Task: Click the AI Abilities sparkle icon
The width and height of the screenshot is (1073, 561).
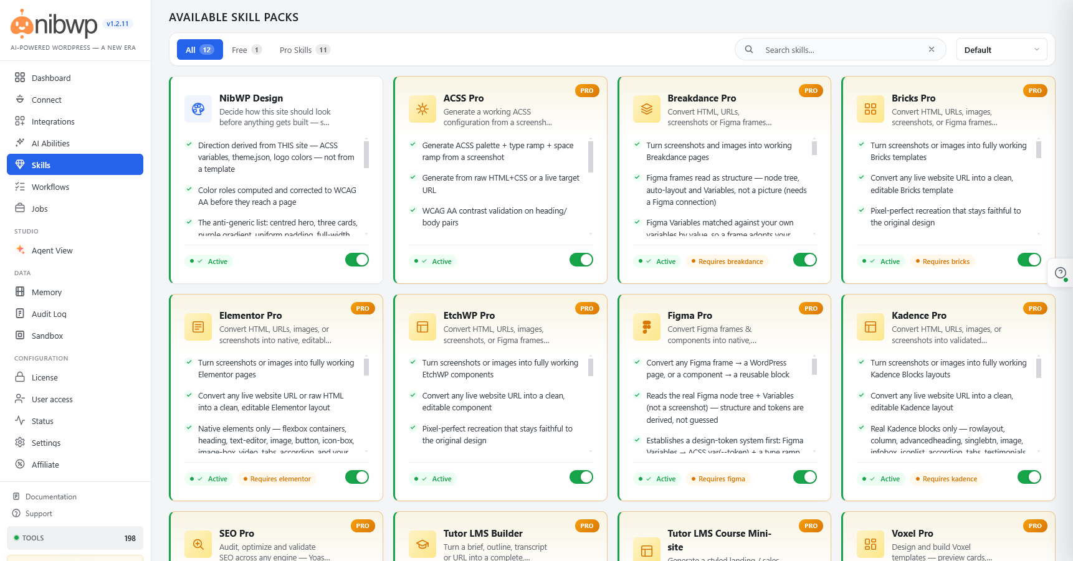Action: pyautogui.click(x=20, y=143)
